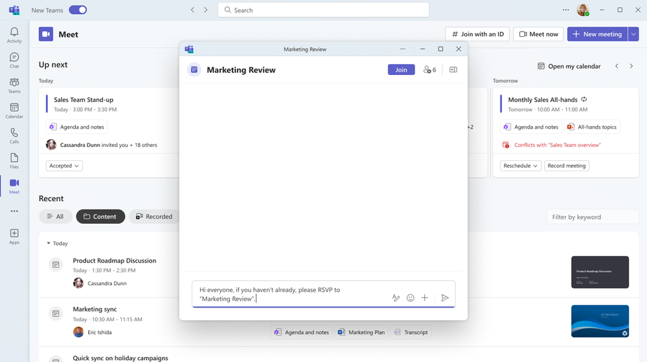Click the Filter by keyword field

coord(593,217)
